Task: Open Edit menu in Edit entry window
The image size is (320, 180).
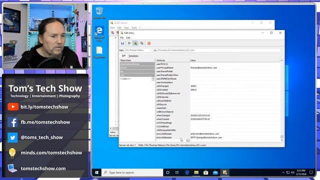Action: (128, 38)
